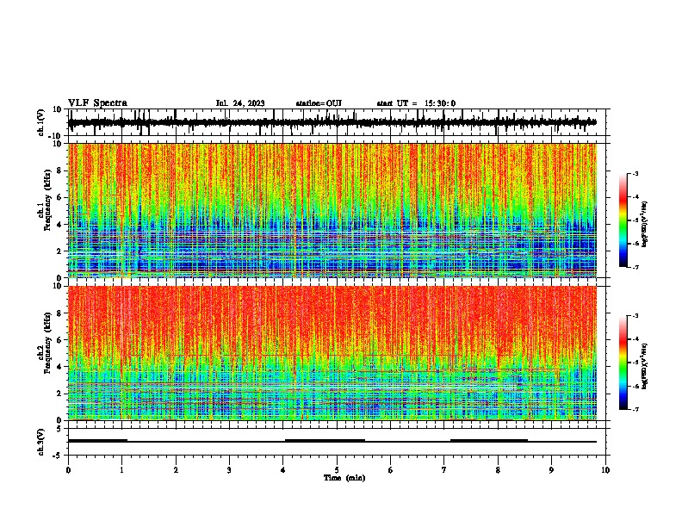Click the "-7" label on ch.1 color bar
Screen dimensions: 682x527
point(635,267)
